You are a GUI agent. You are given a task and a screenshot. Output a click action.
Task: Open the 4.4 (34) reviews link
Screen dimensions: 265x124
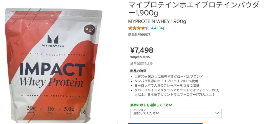point(158,28)
